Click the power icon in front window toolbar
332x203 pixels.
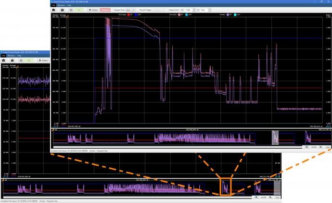tap(71, 10)
